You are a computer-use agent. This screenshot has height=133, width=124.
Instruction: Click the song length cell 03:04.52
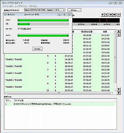[x=105, y=53]
